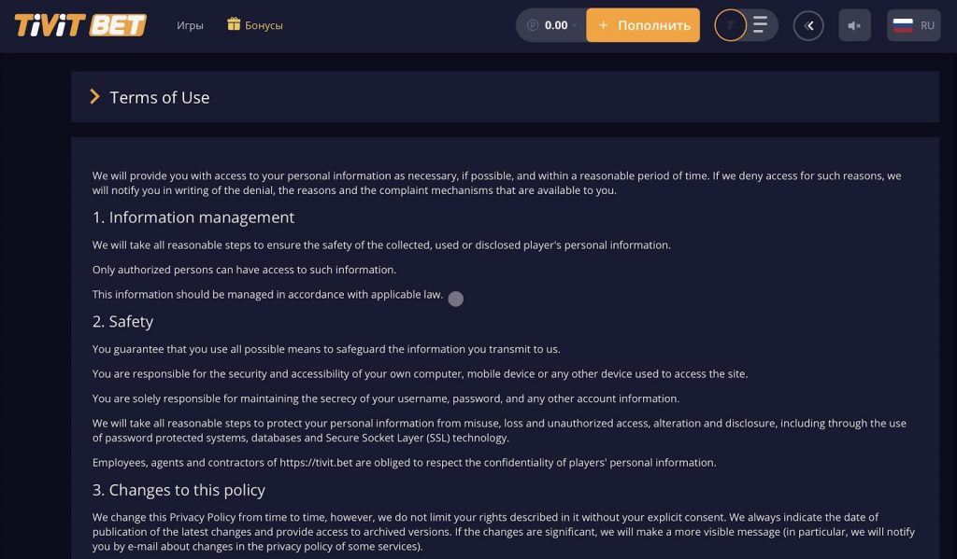The height and width of the screenshot is (559, 957).
Task: Click the ruble currency icon
Action: tap(533, 25)
